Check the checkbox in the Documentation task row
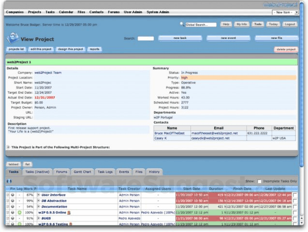 coord(295,206)
